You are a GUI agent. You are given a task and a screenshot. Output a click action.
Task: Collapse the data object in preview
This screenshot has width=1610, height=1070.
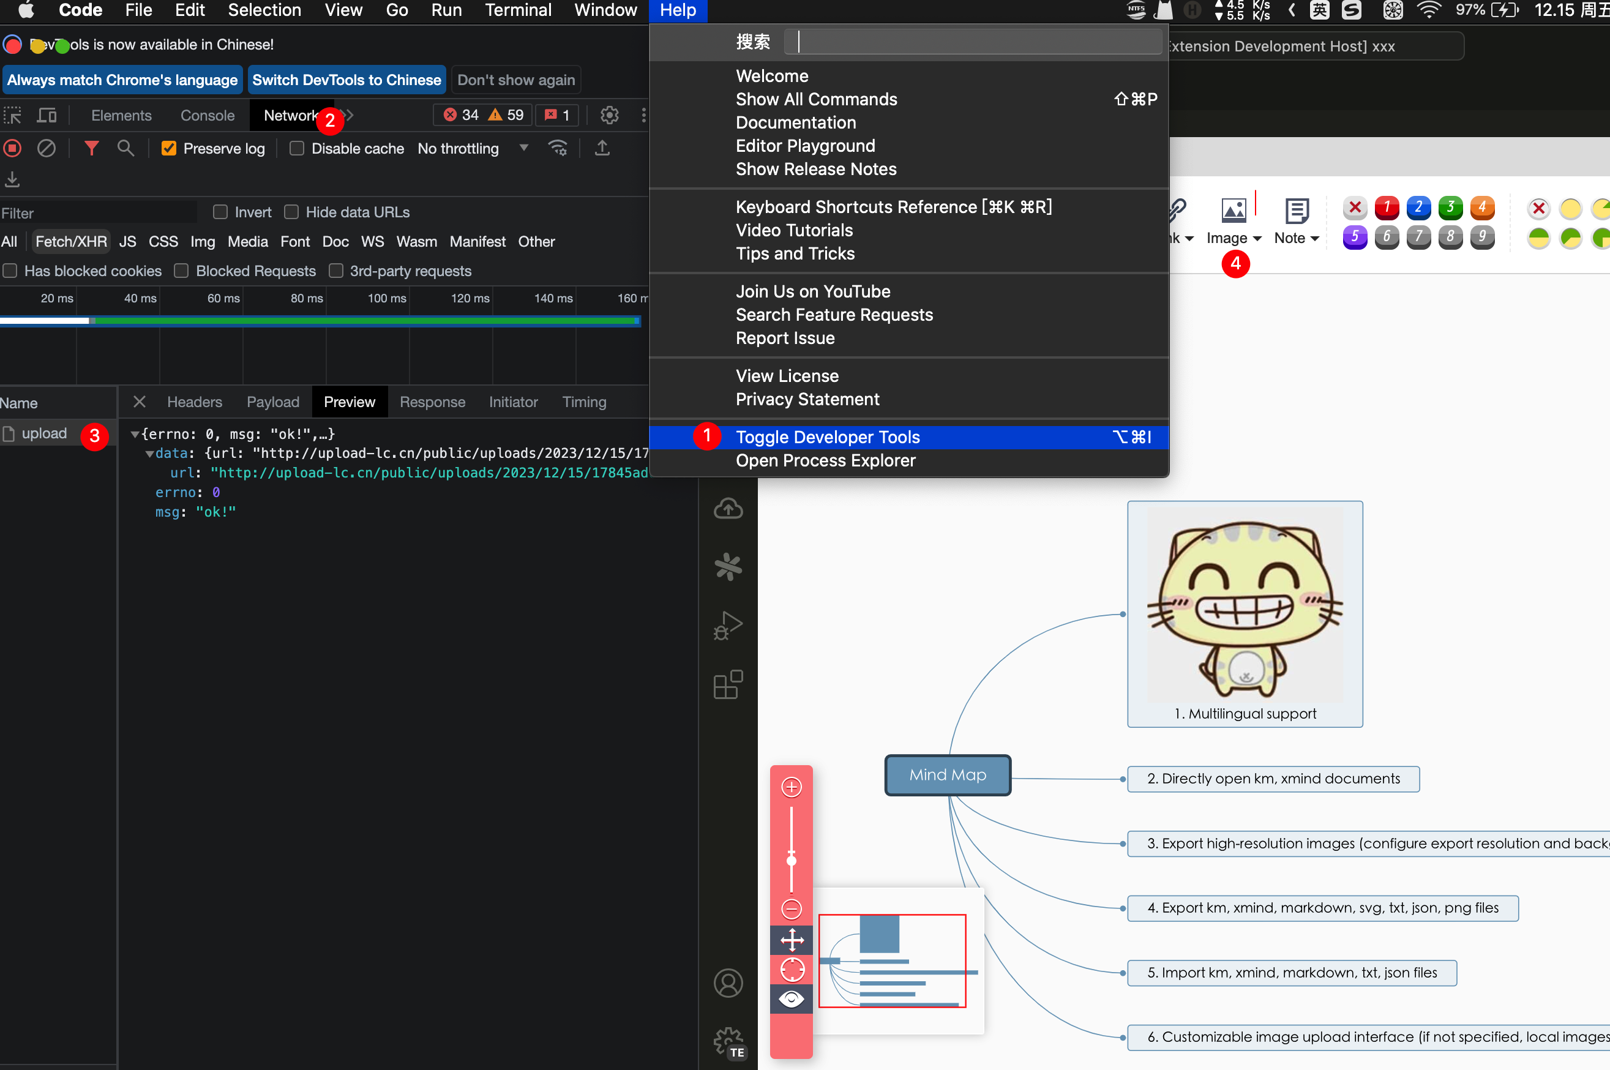pyautogui.click(x=149, y=454)
